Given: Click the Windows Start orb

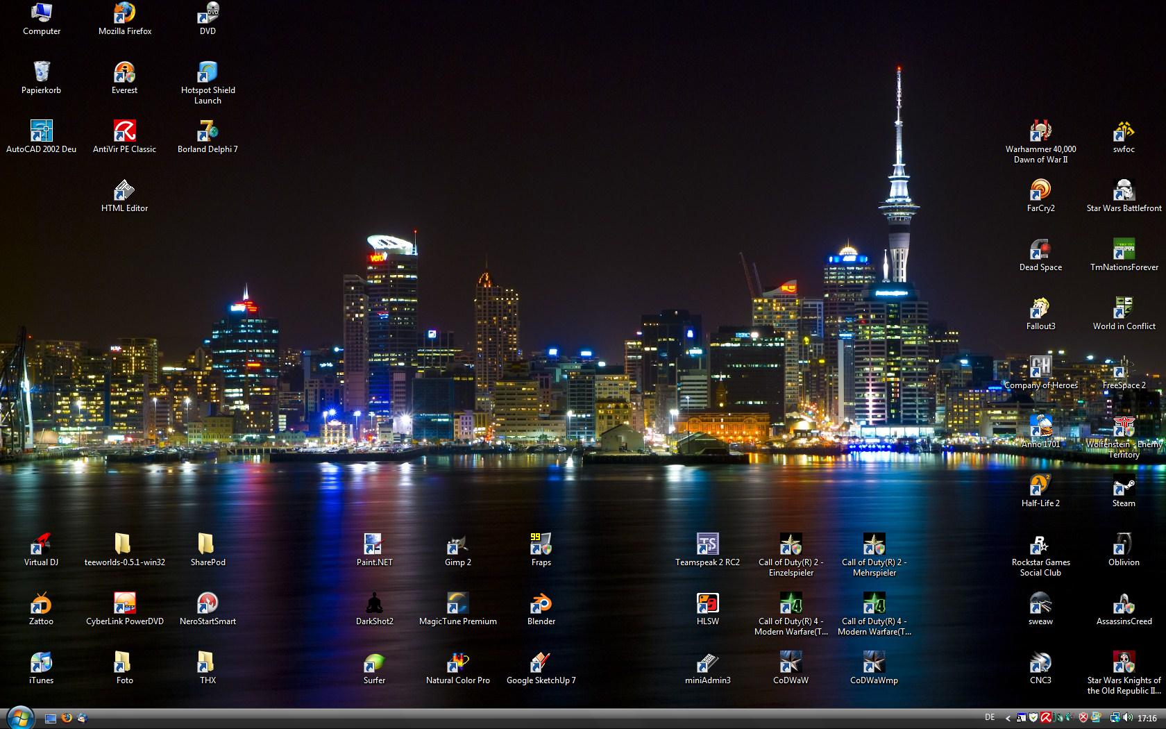Looking at the screenshot, I should coord(19,717).
